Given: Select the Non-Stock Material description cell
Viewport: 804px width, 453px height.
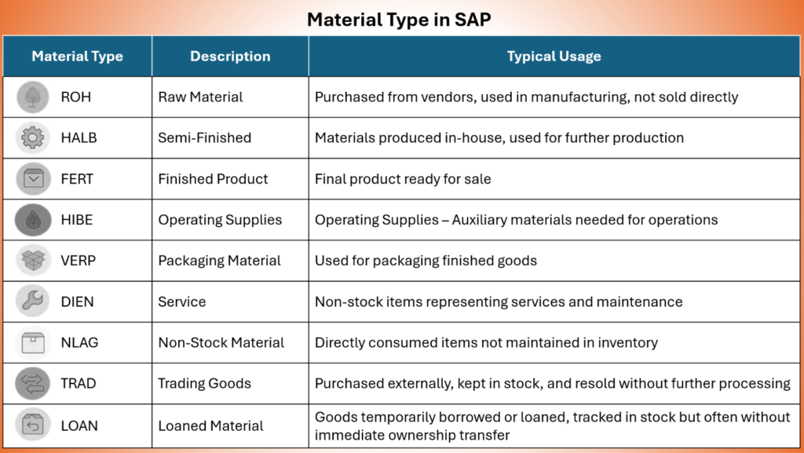Looking at the screenshot, I should tap(230, 343).
